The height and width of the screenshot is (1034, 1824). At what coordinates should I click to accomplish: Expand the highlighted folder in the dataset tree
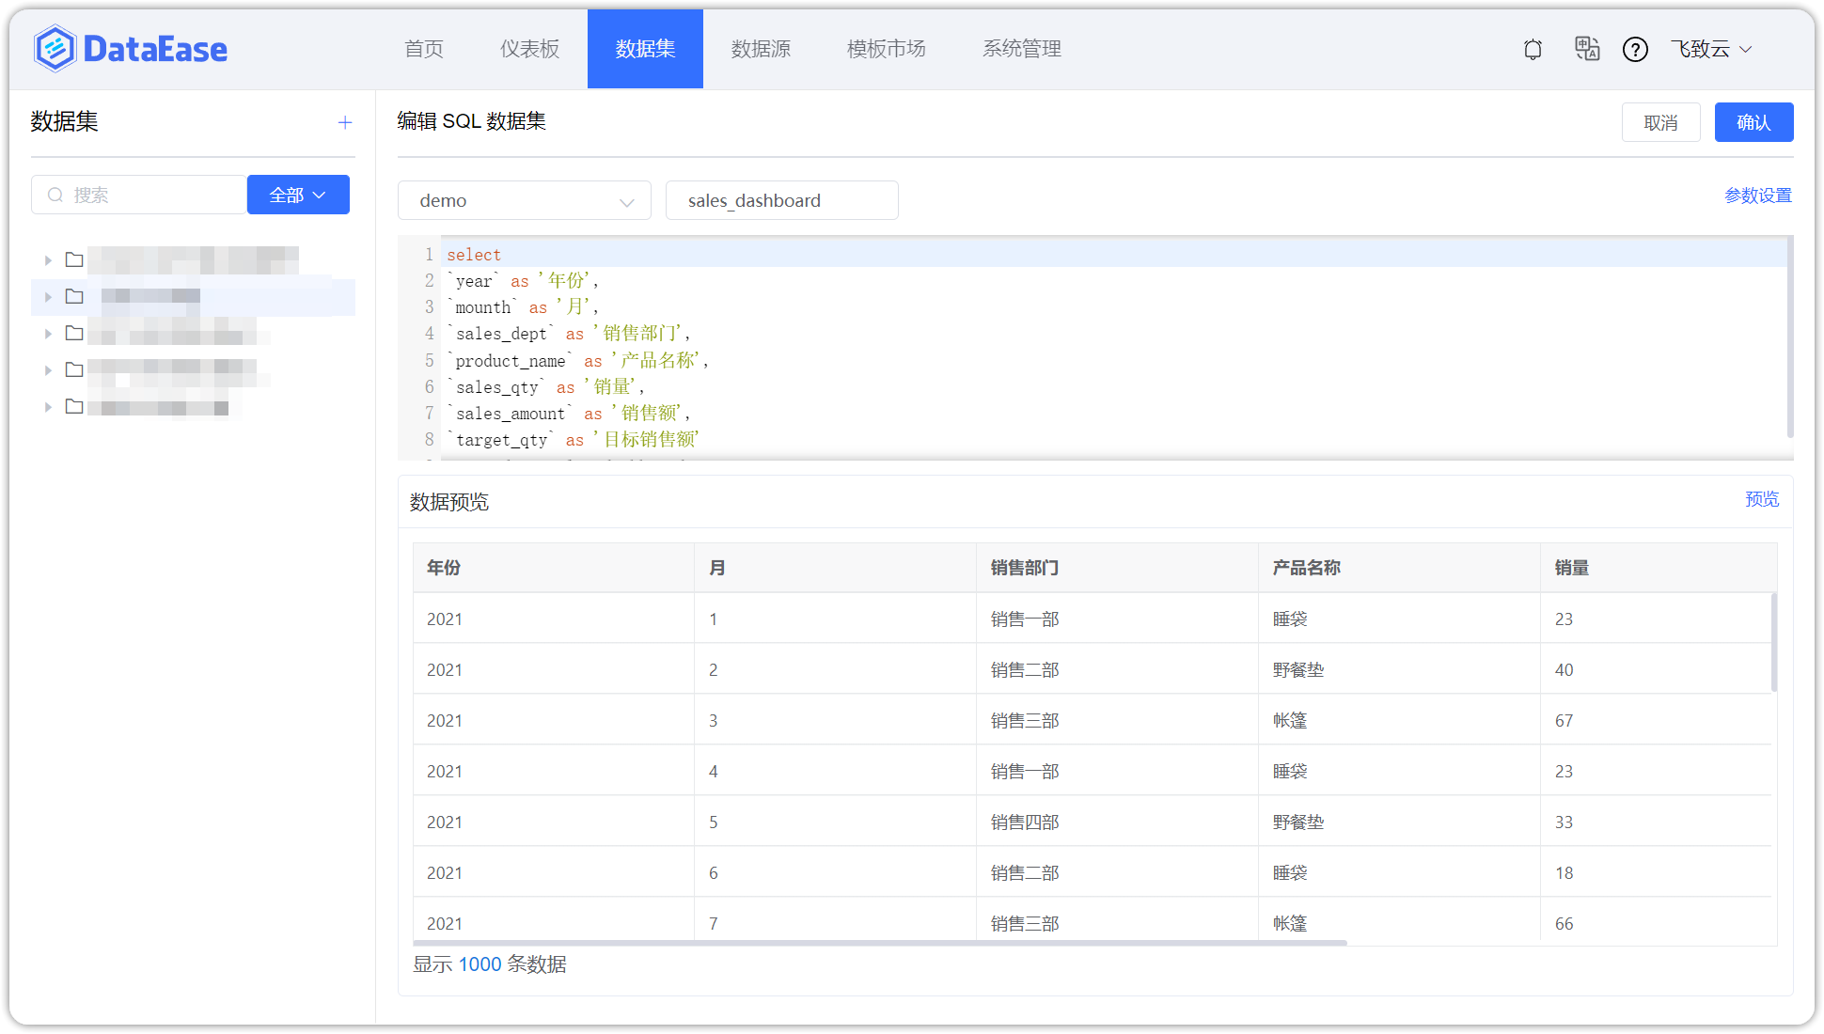click(47, 296)
